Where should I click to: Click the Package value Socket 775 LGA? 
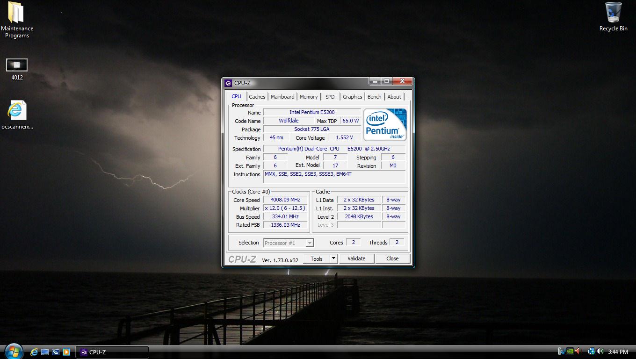pyautogui.click(x=312, y=129)
